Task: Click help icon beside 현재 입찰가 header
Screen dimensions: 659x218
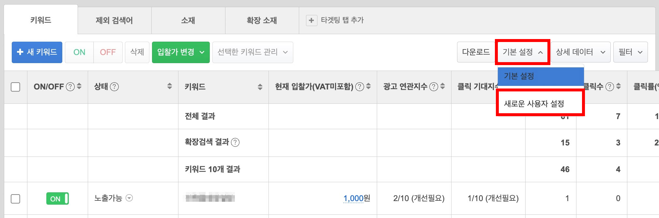Action: (x=360, y=87)
